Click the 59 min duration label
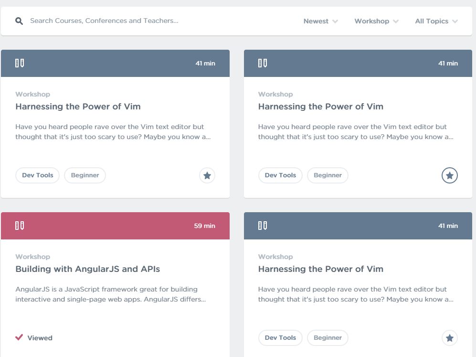 point(204,226)
